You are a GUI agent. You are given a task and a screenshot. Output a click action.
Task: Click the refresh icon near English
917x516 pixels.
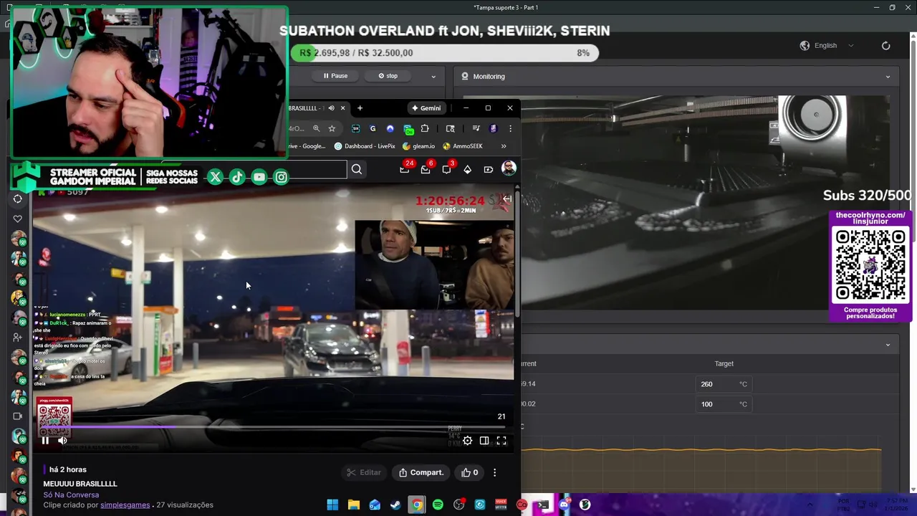(885, 45)
